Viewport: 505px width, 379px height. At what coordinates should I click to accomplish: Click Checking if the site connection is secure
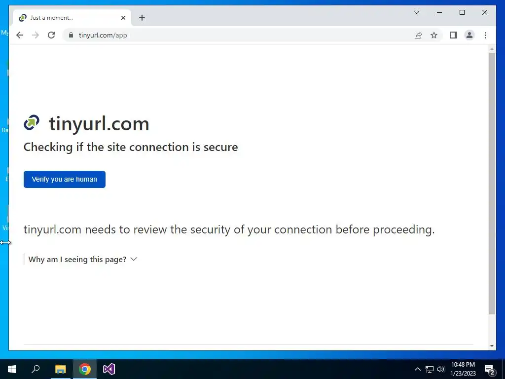click(131, 147)
